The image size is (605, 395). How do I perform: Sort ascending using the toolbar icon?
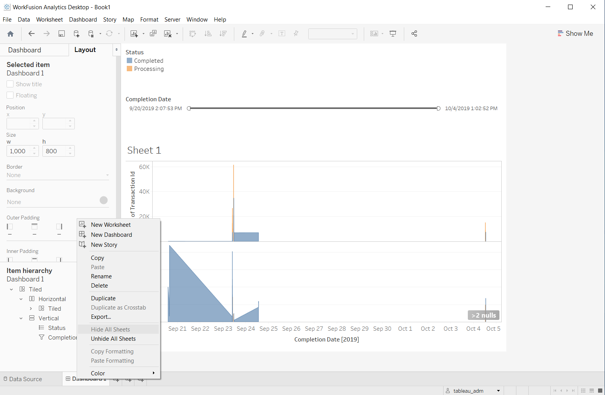208,33
